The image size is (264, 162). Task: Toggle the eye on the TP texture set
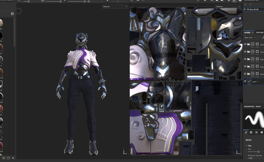click(x=245, y=9)
